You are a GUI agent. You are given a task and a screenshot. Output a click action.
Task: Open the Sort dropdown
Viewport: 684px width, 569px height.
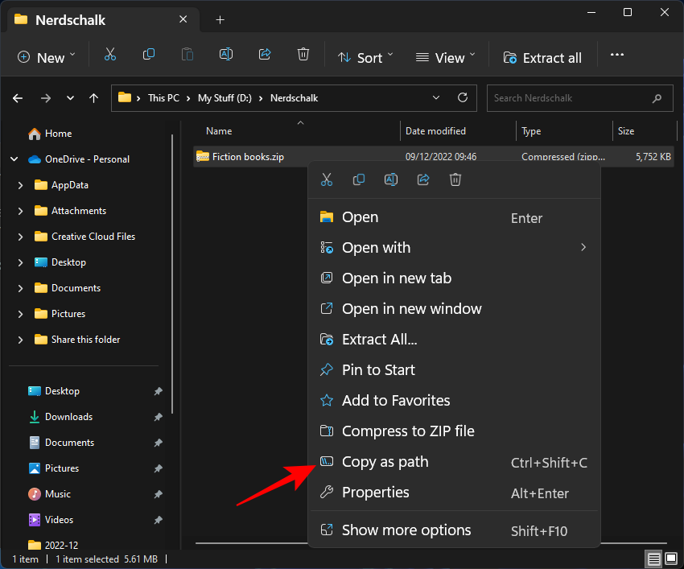(365, 57)
